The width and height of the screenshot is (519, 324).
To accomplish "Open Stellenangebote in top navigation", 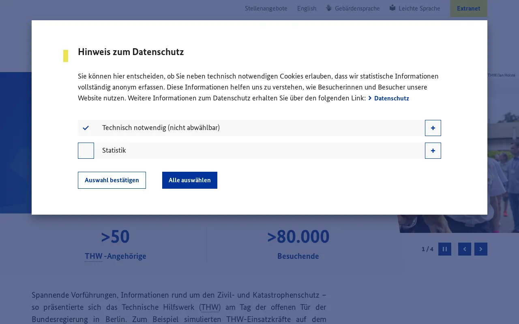I will coord(266,9).
